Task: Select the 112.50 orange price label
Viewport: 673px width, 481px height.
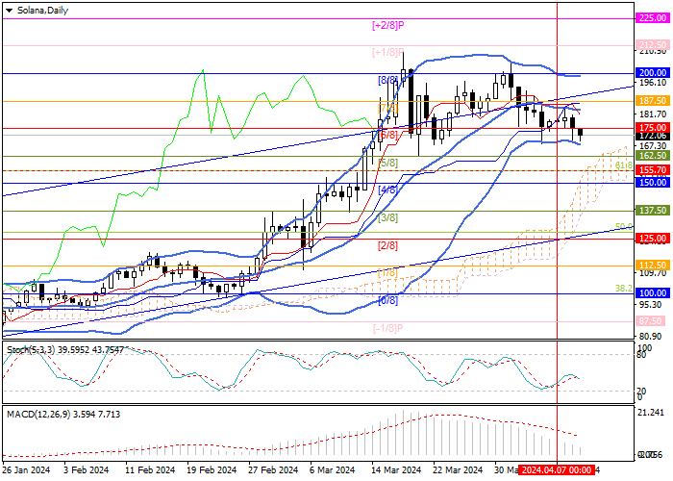Action: (653, 266)
